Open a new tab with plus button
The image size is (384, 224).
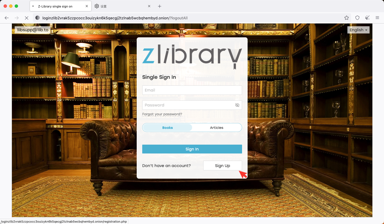point(159,6)
